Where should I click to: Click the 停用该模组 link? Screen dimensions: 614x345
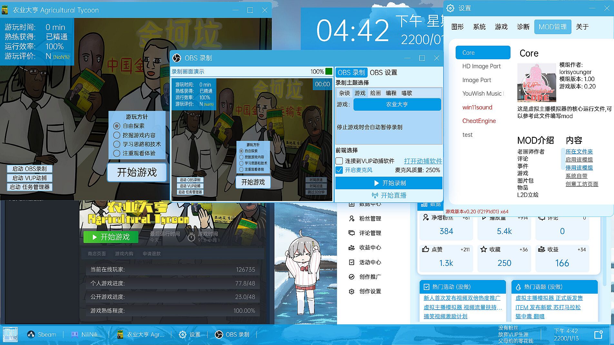point(579,168)
